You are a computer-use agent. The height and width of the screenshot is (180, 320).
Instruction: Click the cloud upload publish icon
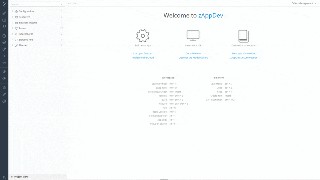pyautogui.click(x=4, y=79)
